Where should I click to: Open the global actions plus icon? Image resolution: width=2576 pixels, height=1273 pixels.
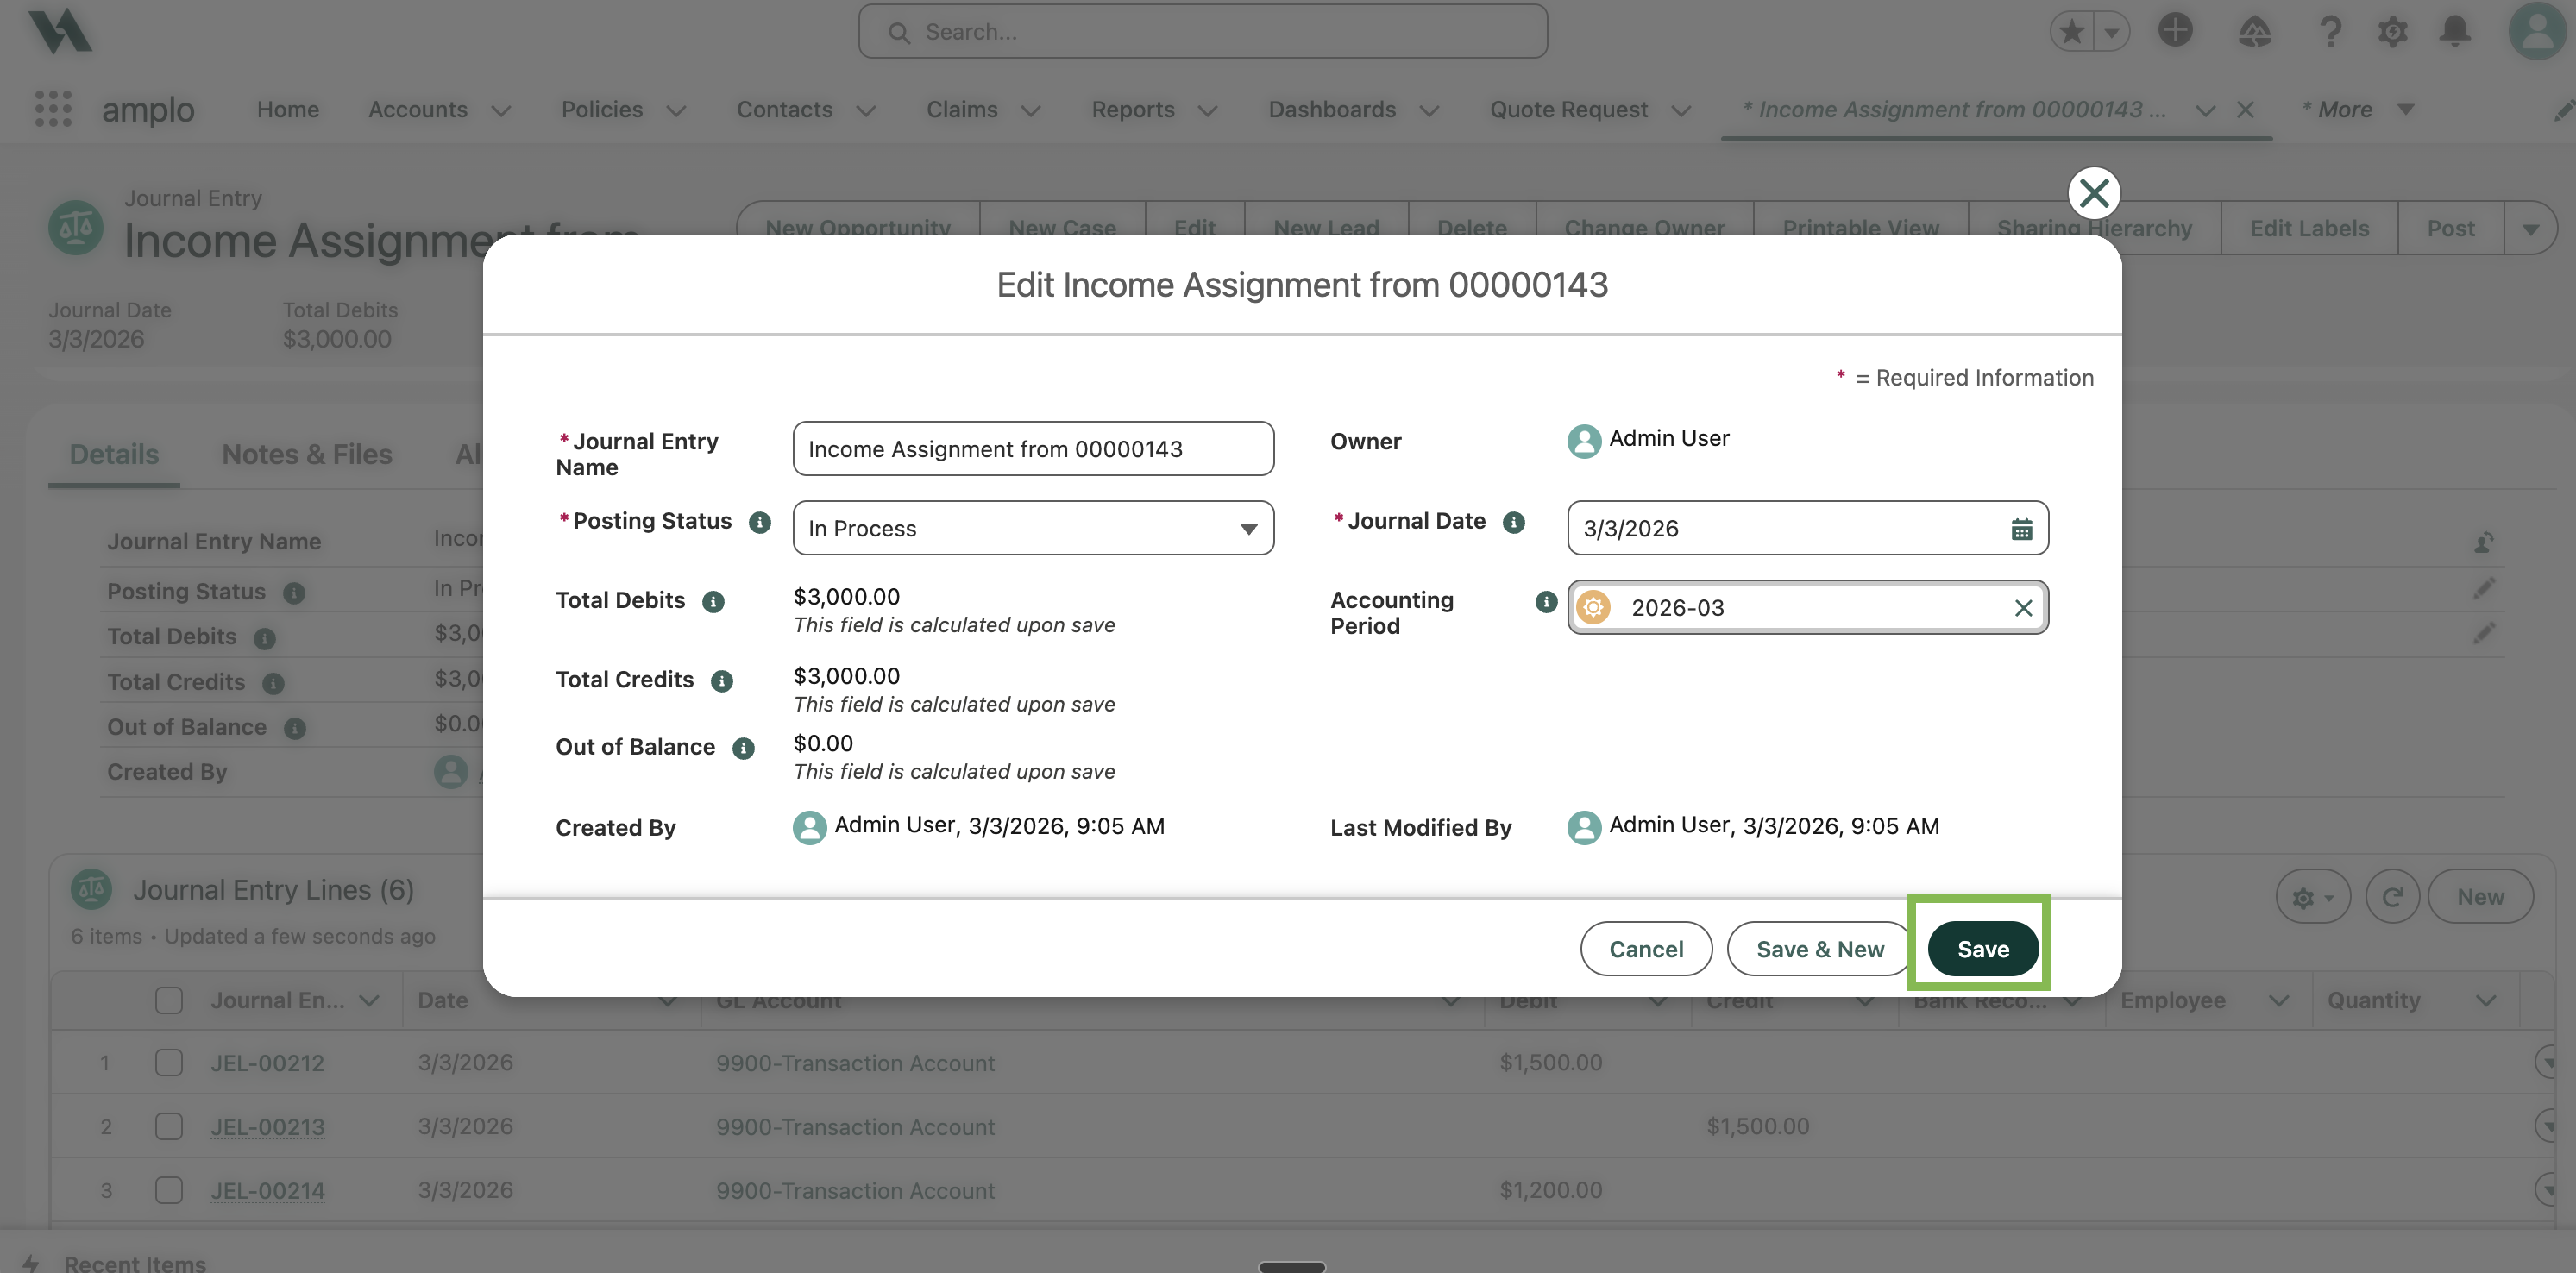coord(2174,32)
